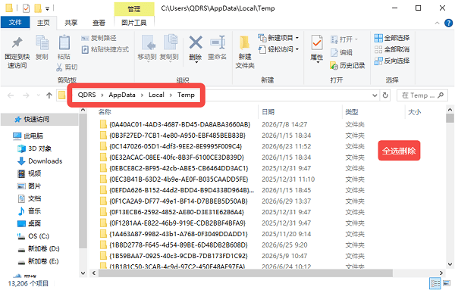Click the 重命名 rename icon

(218, 43)
